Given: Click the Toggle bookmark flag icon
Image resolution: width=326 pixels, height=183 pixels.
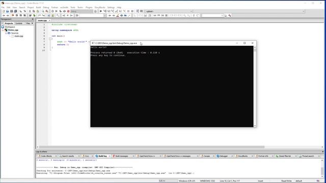Looking at the screenshot, I should click(x=13, y=16).
